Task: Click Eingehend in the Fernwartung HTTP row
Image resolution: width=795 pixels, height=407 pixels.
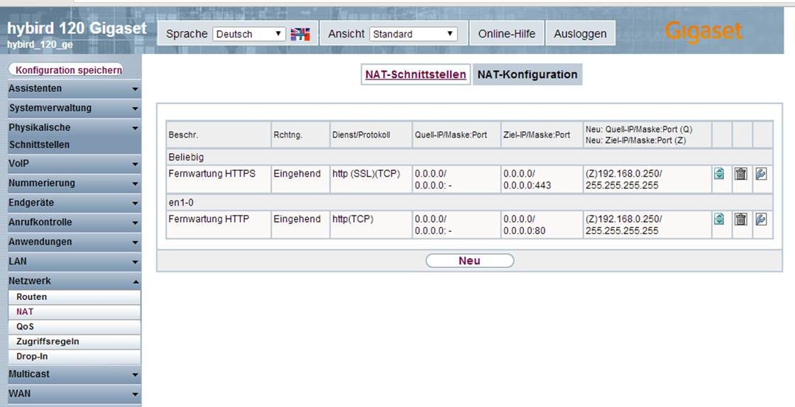Action: tap(297, 219)
